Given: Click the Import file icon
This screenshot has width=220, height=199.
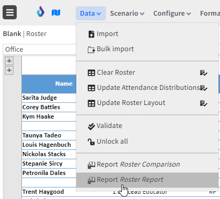Looking at the screenshot, I should [91, 34].
